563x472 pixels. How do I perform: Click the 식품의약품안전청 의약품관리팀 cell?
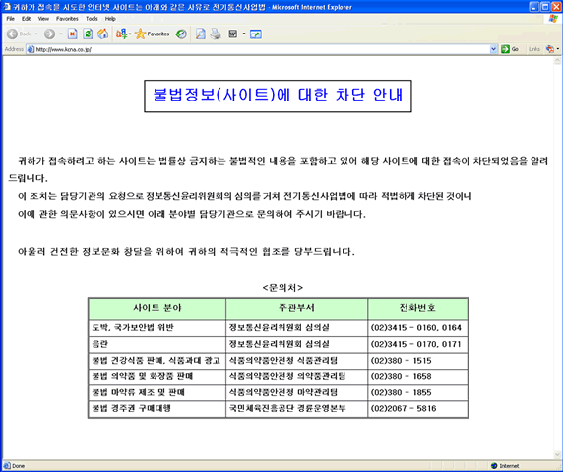(x=296, y=376)
